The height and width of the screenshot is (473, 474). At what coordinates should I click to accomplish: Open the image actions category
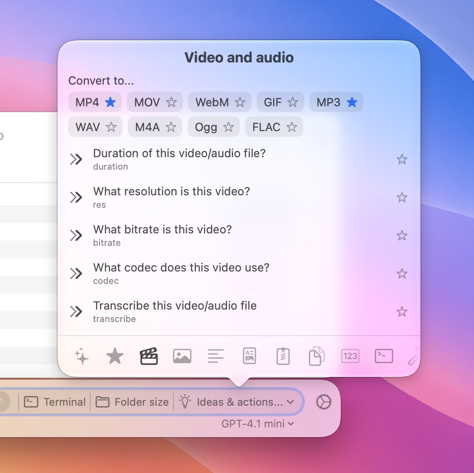click(x=182, y=356)
